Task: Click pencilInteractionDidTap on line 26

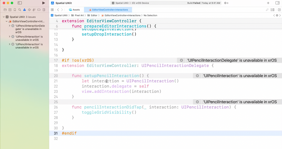Action: click(x=113, y=107)
